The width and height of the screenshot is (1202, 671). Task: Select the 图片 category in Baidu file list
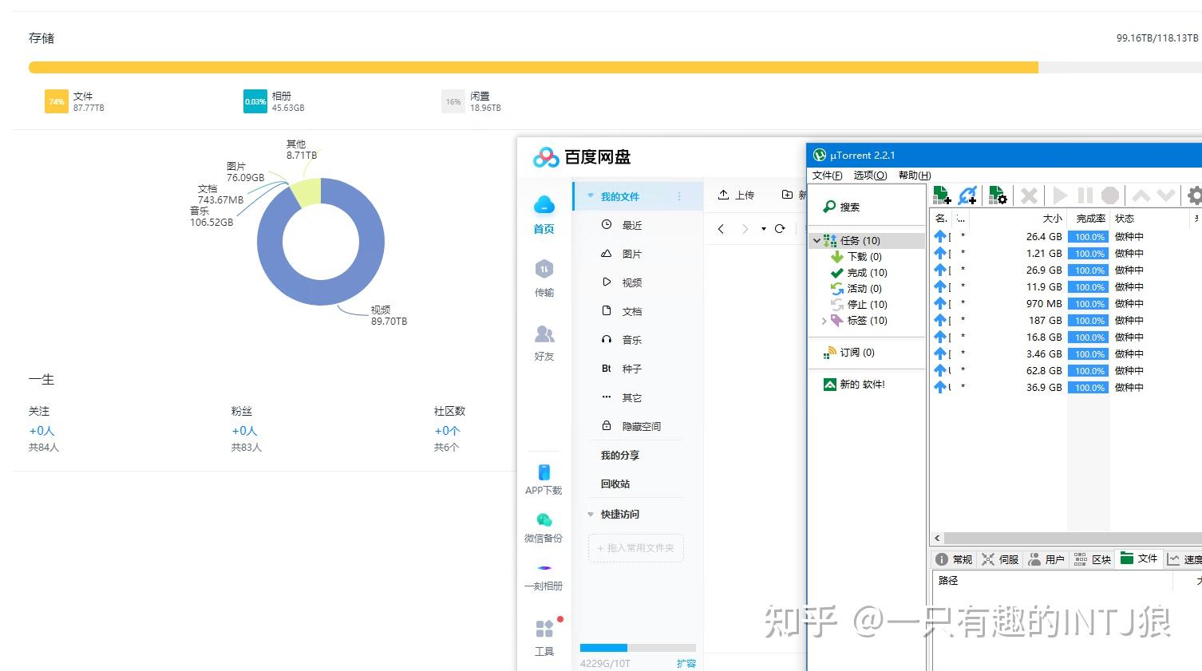point(631,254)
